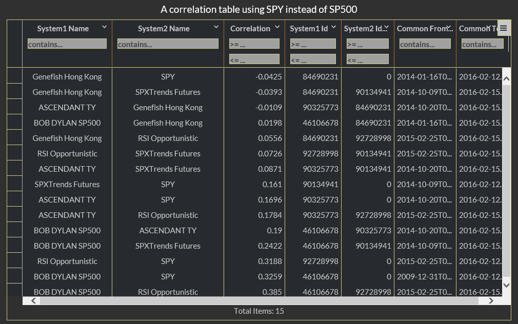
Task: Open System2 Id column dropdown arrow
Action: (x=387, y=27)
